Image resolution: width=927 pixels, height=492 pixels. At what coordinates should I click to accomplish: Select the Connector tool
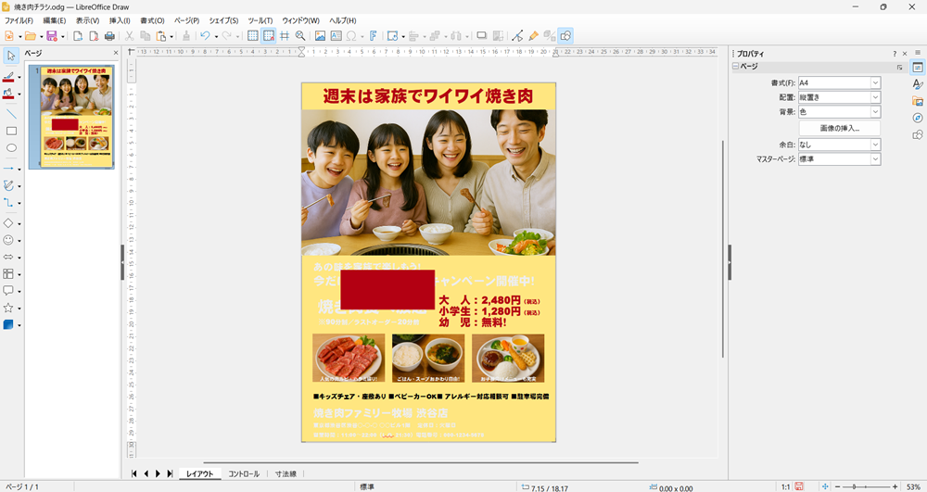8,203
